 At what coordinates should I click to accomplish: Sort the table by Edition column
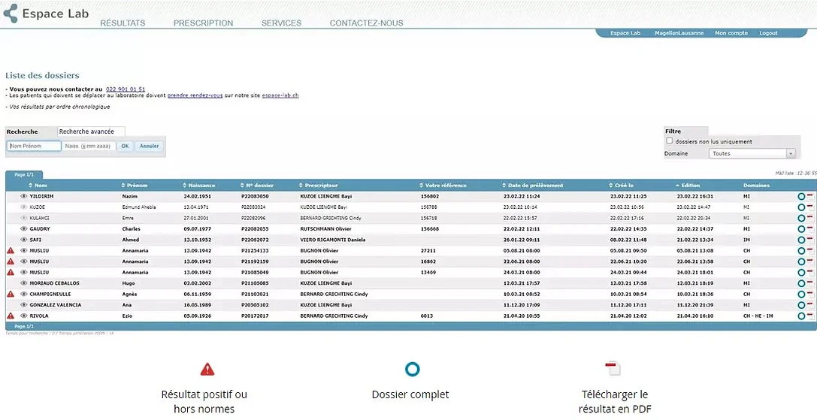click(x=688, y=186)
